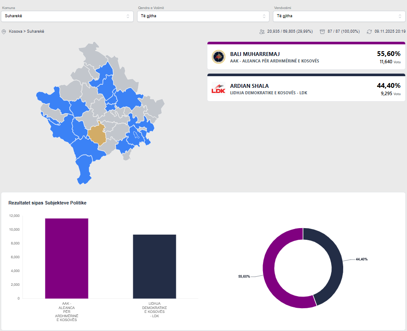The image size is (407, 331).
Task: Click the 'Rezultatet sipas Subjekteve Politike' heading
Action: [47, 203]
